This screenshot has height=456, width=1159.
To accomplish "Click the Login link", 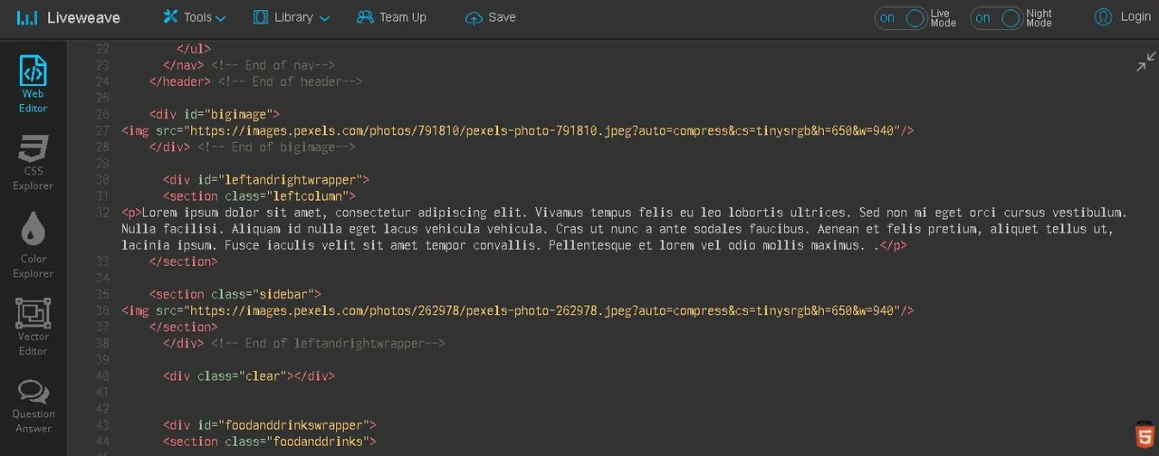I will coord(1135,16).
